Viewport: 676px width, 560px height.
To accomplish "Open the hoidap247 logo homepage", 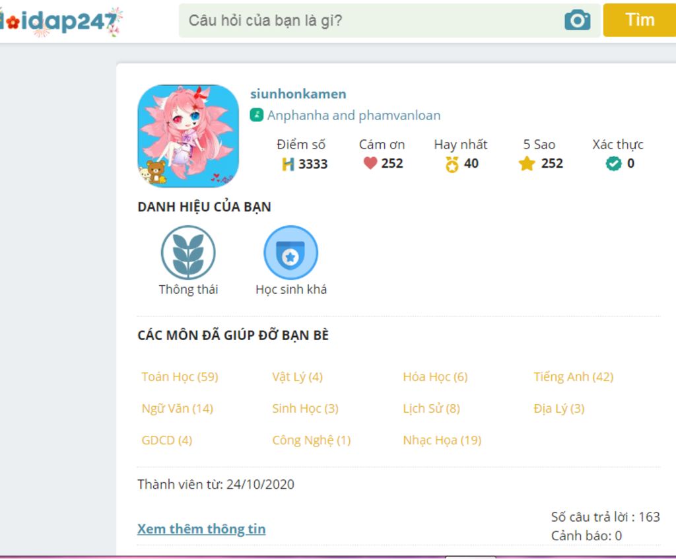I will point(60,20).
